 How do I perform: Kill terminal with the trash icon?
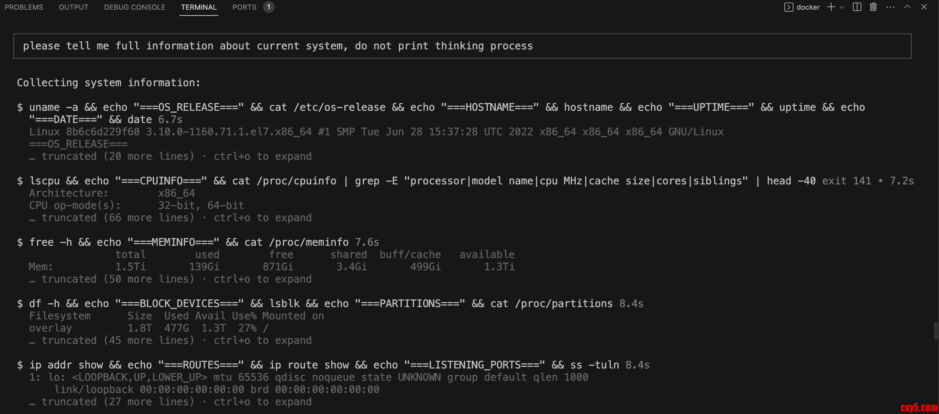(x=873, y=7)
